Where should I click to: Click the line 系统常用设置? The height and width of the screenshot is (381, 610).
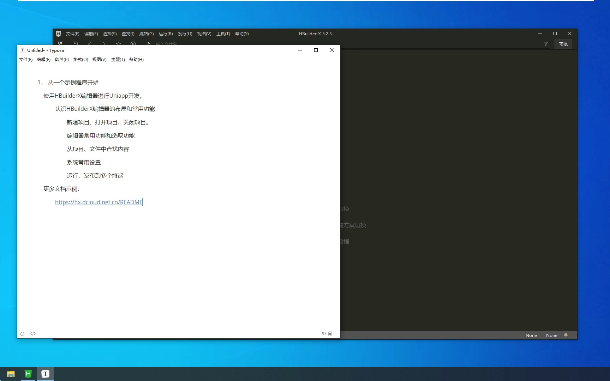click(x=84, y=162)
